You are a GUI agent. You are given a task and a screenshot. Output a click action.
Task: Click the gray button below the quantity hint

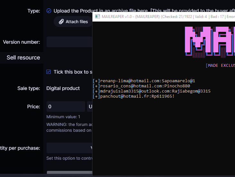[x=69, y=173]
